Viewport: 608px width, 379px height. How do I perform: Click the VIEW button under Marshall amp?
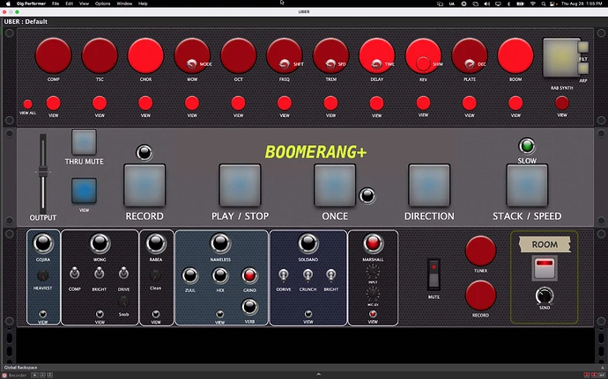pyautogui.click(x=373, y=312)
